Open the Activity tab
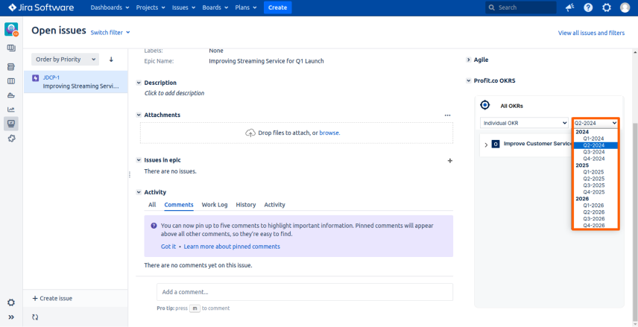This screenshot has height=327, width=638. click(x=274, y=205)
